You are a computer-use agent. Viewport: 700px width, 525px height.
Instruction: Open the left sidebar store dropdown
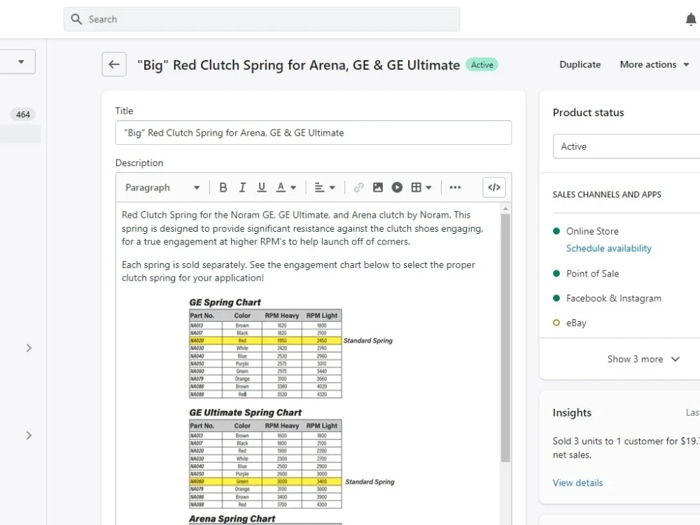pyautogui.click(x=17, y=62)
